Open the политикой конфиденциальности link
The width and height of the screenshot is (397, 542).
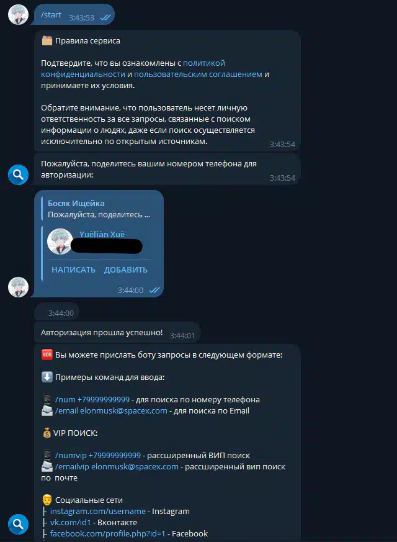pos(133,68)
